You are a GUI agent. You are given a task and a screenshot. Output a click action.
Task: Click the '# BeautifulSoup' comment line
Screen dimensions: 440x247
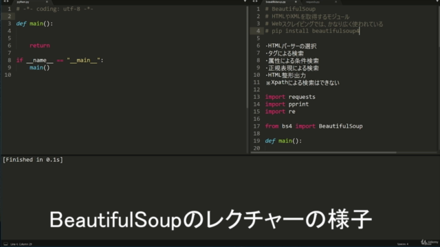coord(290,9)
